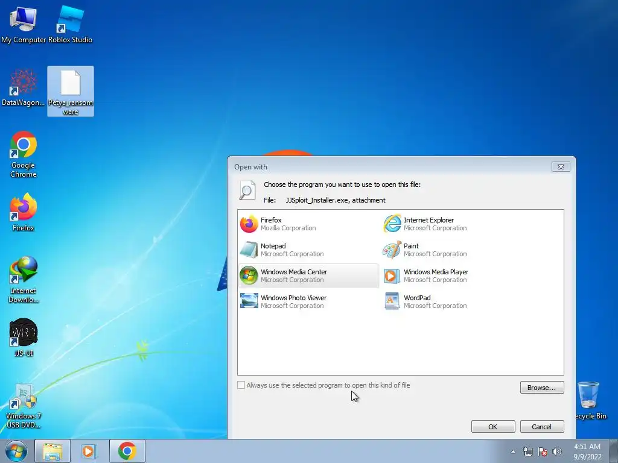Dismiss the dialog with Cancel
The height and width of the screenshot is (463, 618).
coord(542,426)
